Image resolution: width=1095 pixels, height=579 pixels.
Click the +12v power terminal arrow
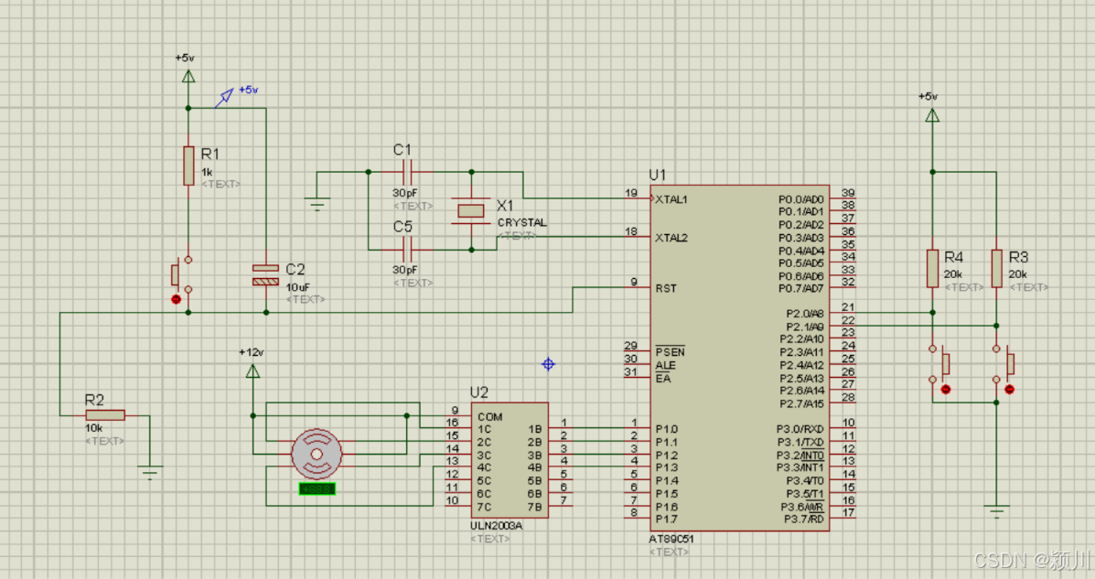coord(252,370)
